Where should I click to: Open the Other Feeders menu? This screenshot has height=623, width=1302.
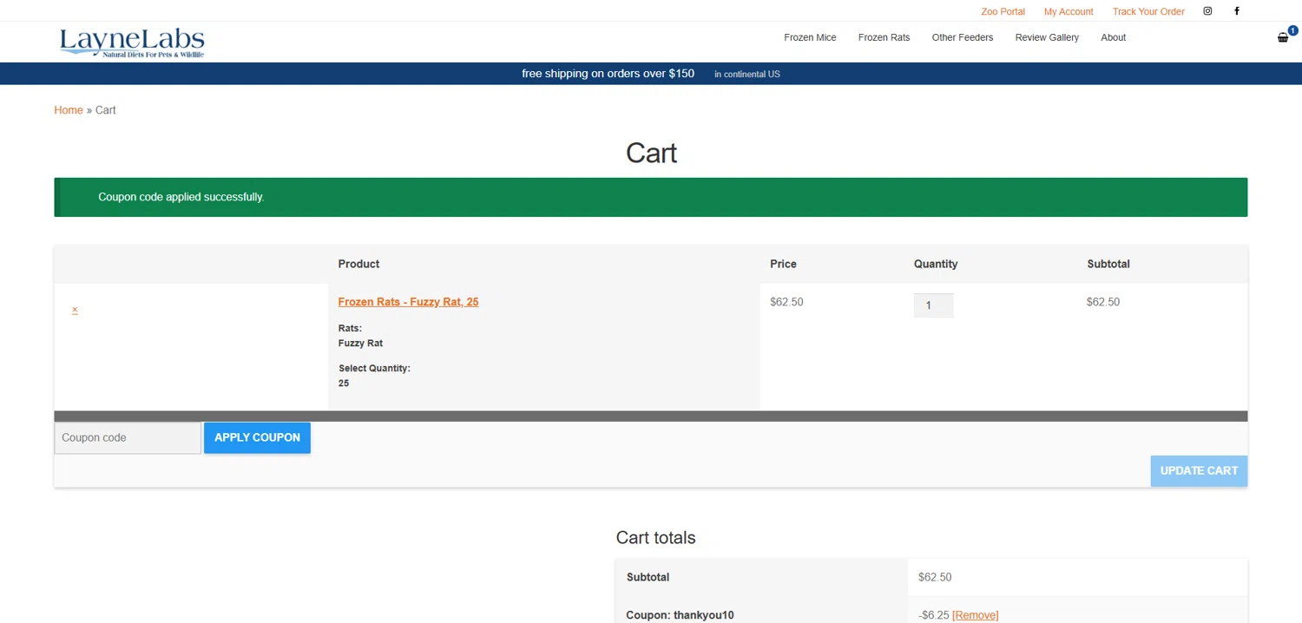(x=963, y=37)
